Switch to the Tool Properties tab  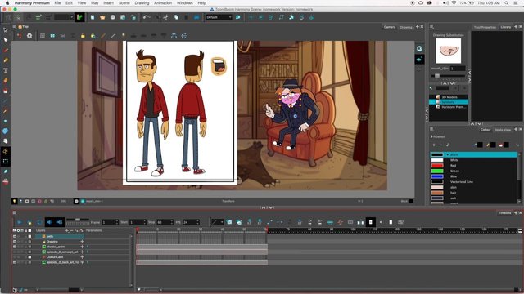coord(485,27)
